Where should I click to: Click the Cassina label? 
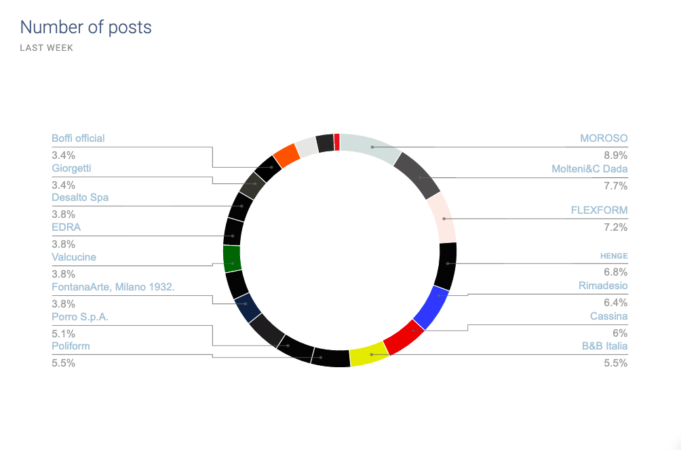point(608,316)
